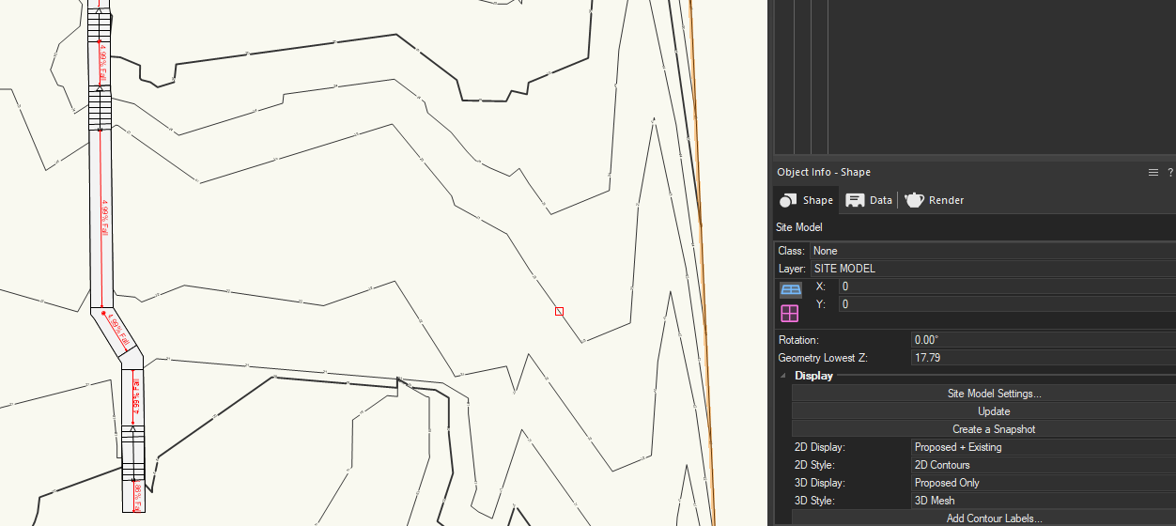Select the pink grid plane icon
This screenshot has height=526, width=1176.
click(x=790, y=313)
